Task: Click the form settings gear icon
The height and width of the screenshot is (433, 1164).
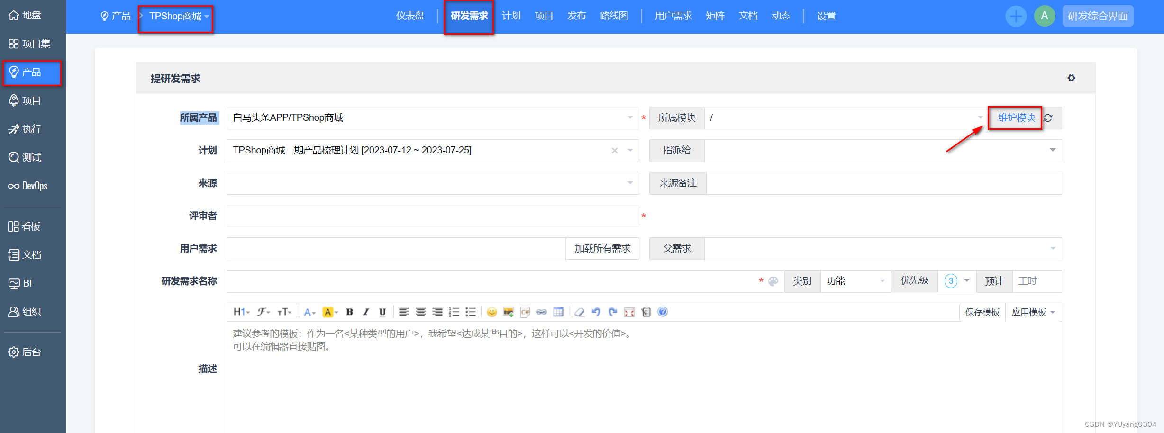Action: 1071,78
